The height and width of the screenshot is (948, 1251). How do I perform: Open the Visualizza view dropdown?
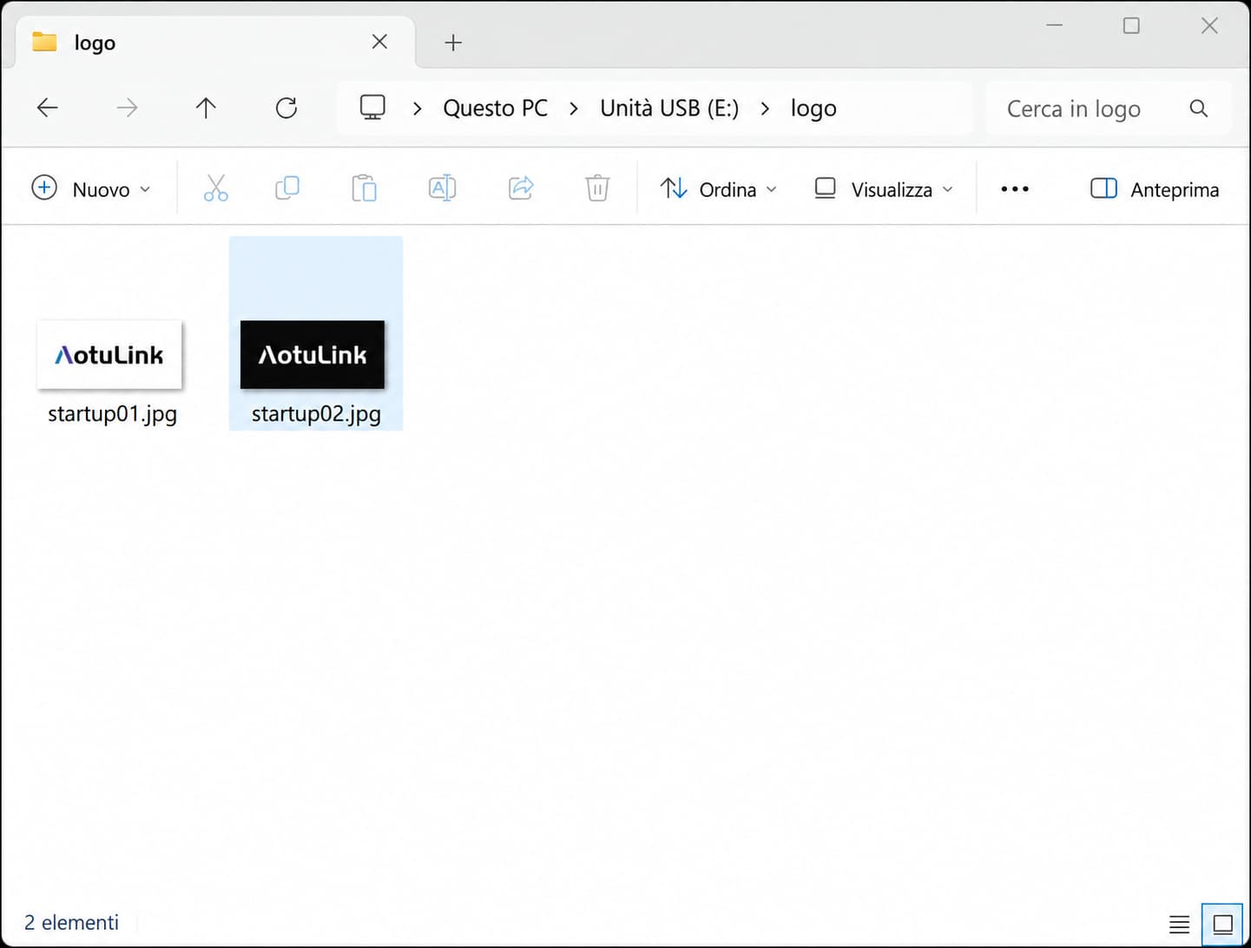(x=884, y=188)
